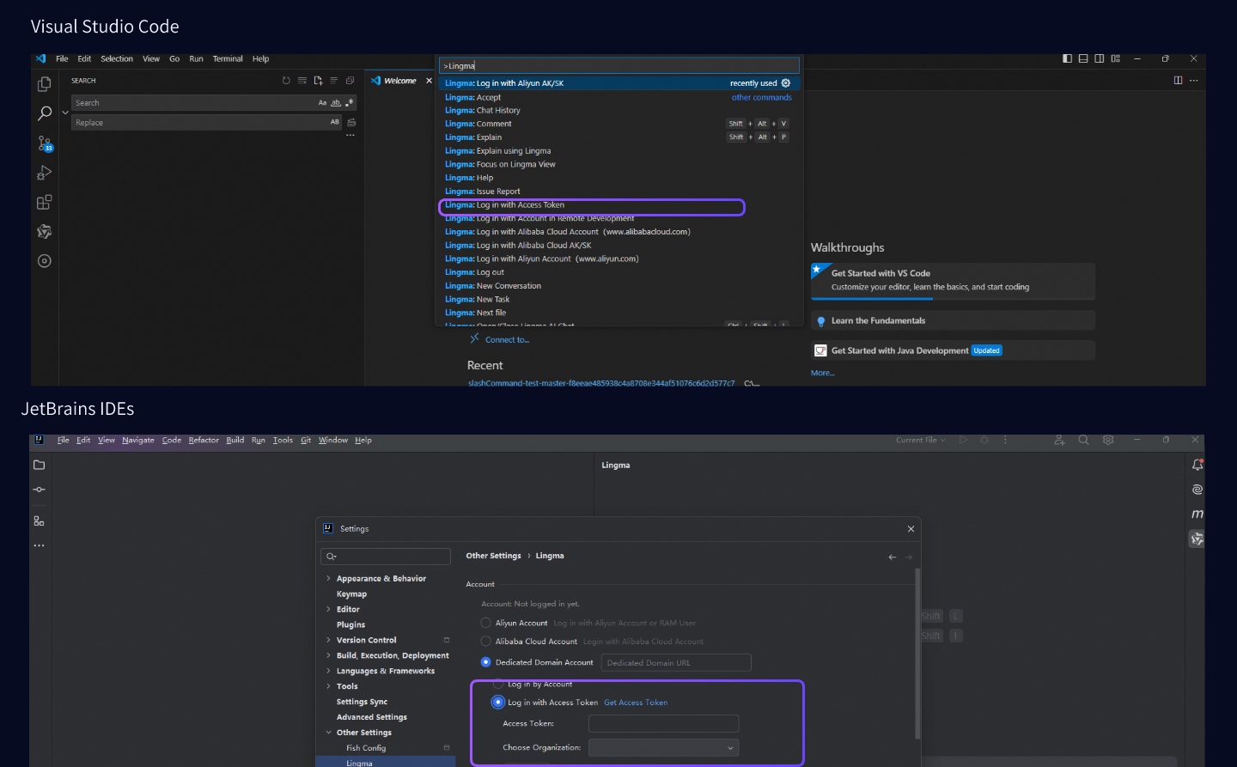Open the Maven tool window in JetBrains
This screenshot has width=1237, height=767.
(x=1197, y=514)
